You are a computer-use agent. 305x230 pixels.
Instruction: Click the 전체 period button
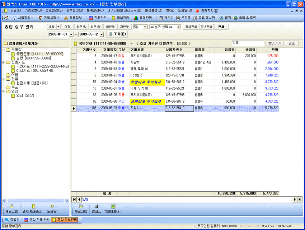(221, 27)
